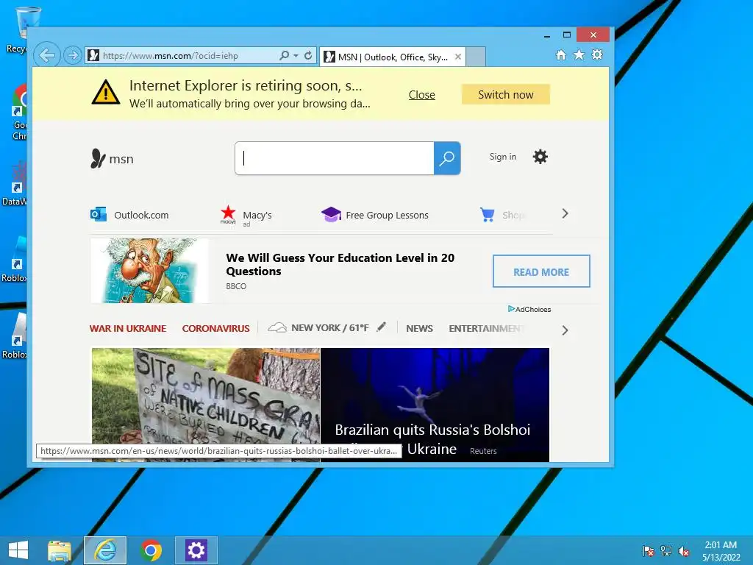Click the Outlook envelope icon
This screenshot has width=753, height=565.
99,214
